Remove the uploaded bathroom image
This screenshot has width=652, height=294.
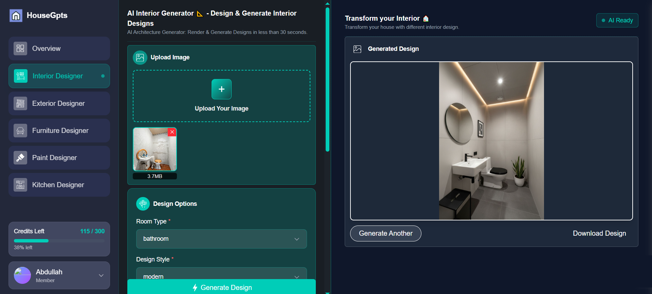coord(172,132)
